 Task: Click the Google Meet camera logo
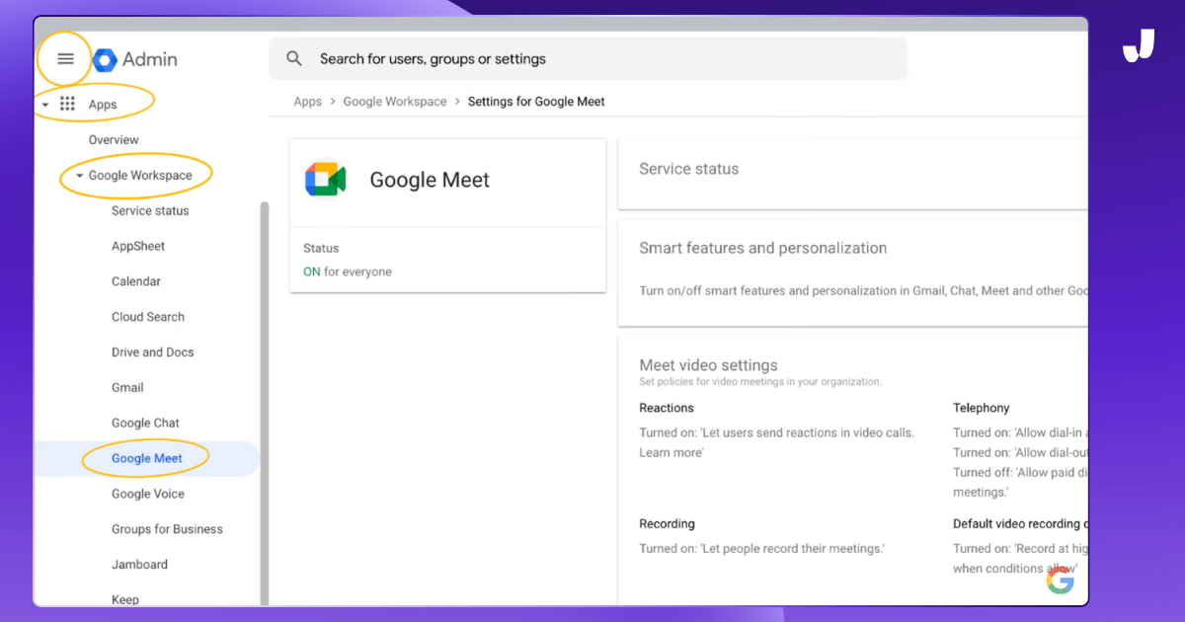click(325, 180)
